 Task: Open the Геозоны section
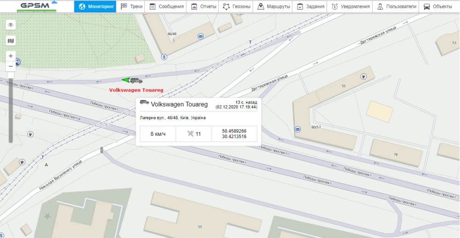(x=236, y=6)
